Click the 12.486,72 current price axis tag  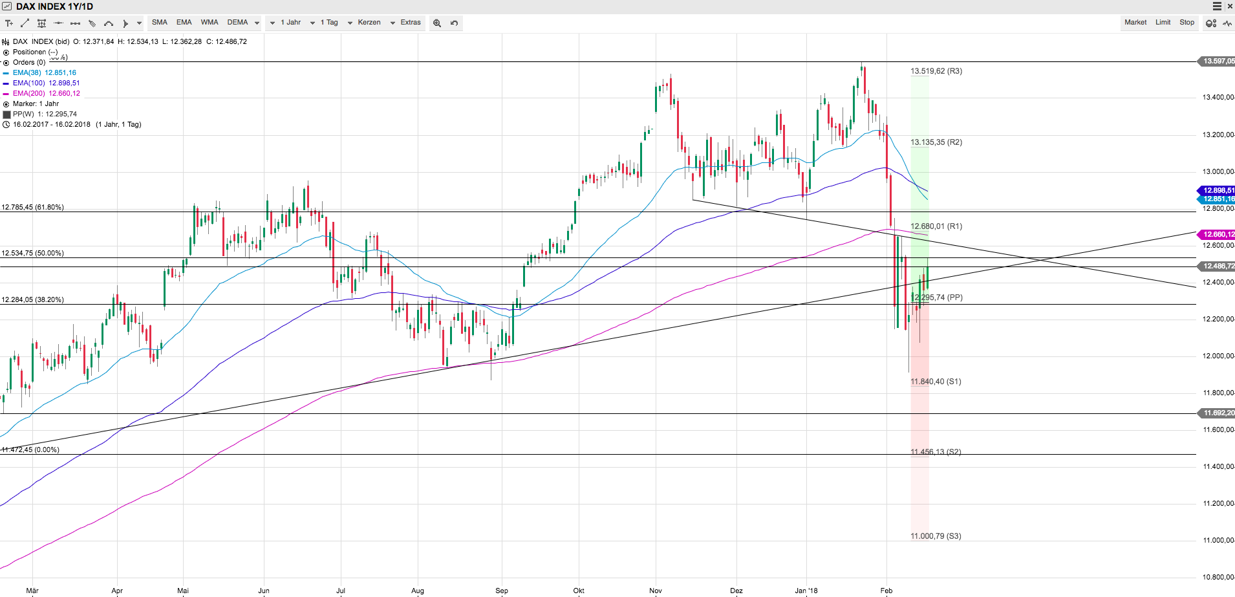1216,266
